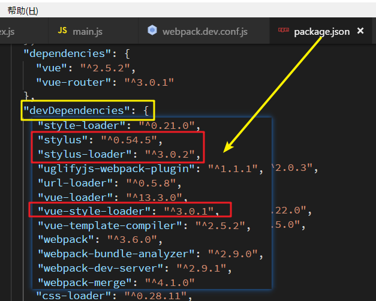The height and width of the screenshot is (301, 376).
Task: Click the "dependencies" key line
Action: click(x=77, y=54)
